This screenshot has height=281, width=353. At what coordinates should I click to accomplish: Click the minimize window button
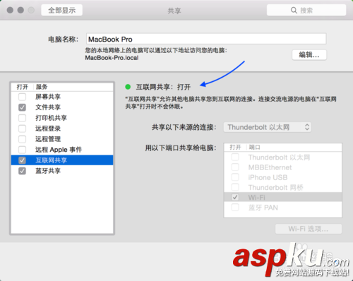pos(20,10)
